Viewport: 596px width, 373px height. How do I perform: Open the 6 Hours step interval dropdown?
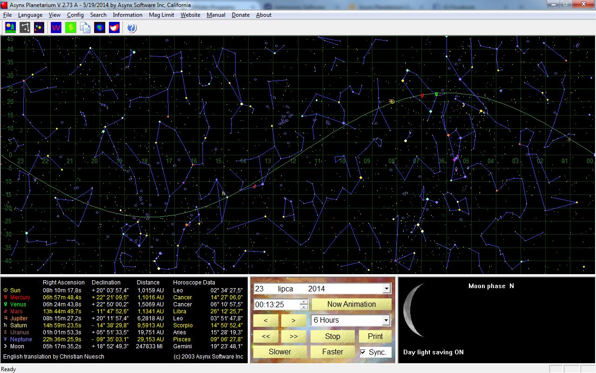(x=386, y=320)
